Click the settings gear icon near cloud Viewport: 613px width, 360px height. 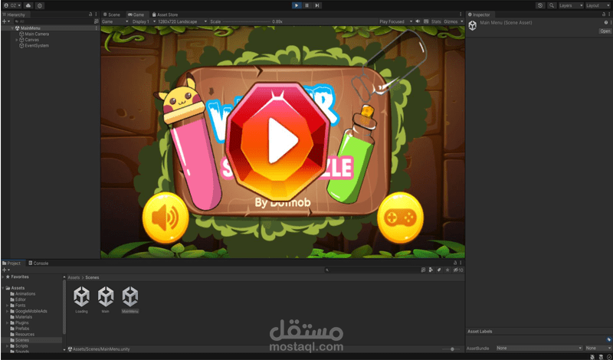[40, 5]
